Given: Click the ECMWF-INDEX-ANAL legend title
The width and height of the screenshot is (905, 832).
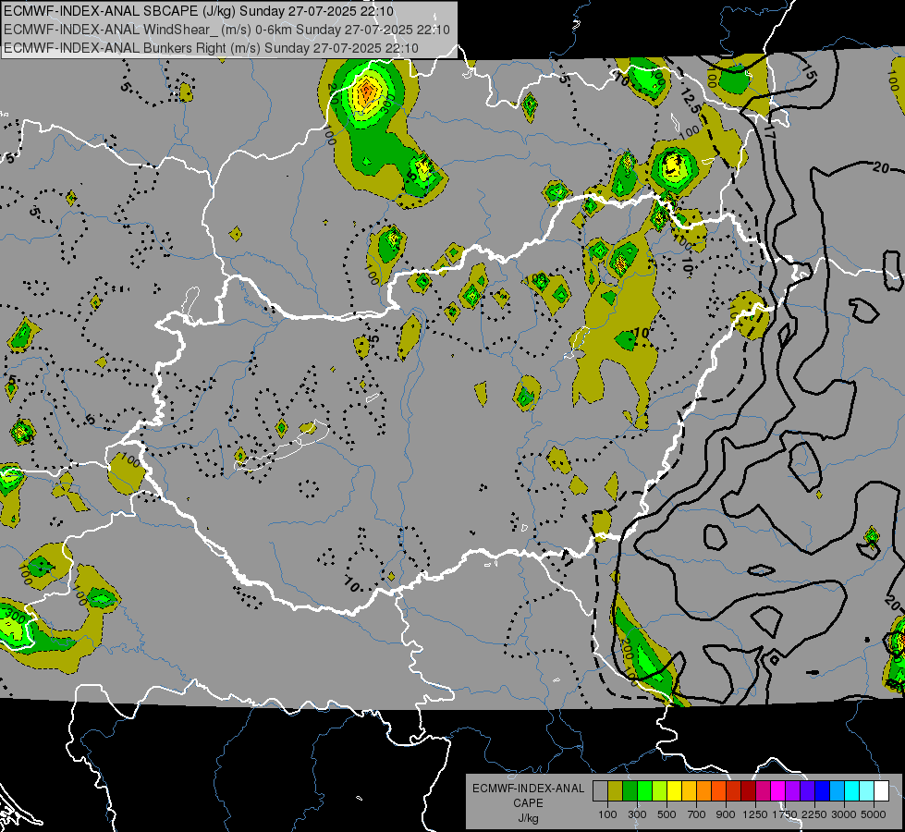Looking at the screenshot, I should 528,789.
